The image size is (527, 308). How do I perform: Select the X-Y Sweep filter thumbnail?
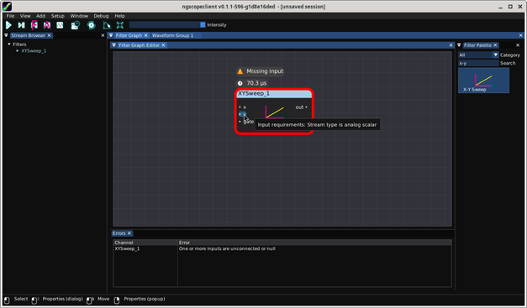[483, 81]
